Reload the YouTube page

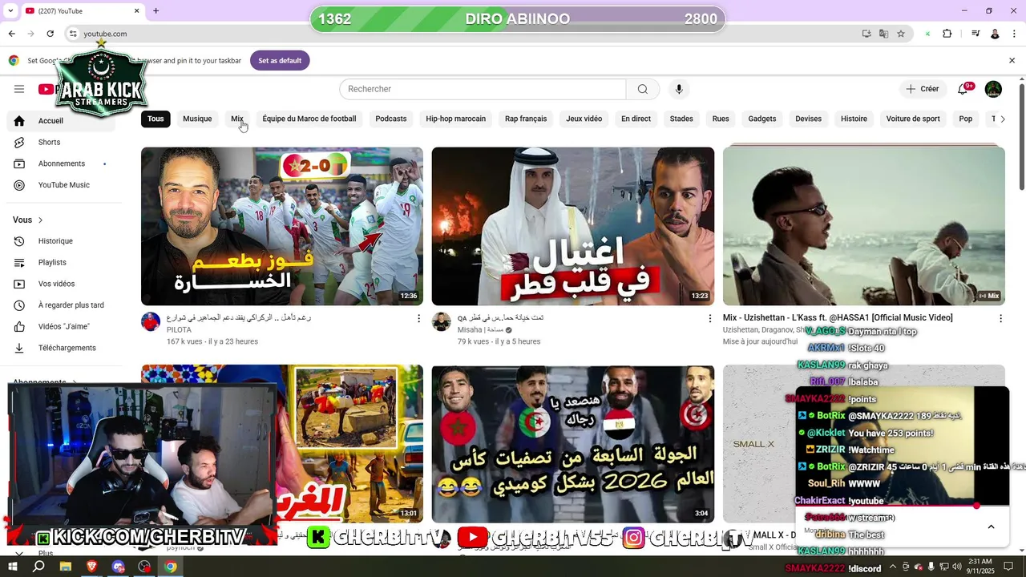click(50, 34)
